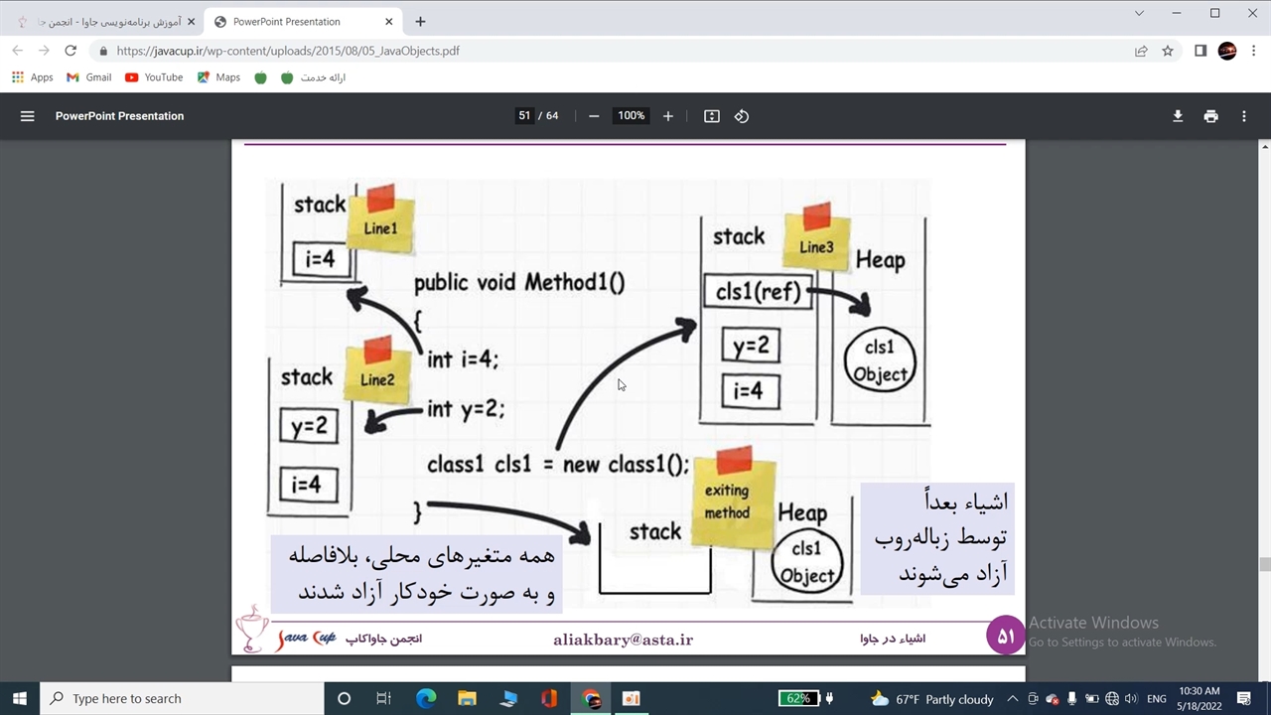Open the Gmail bookmark

[x=88, y=77]
